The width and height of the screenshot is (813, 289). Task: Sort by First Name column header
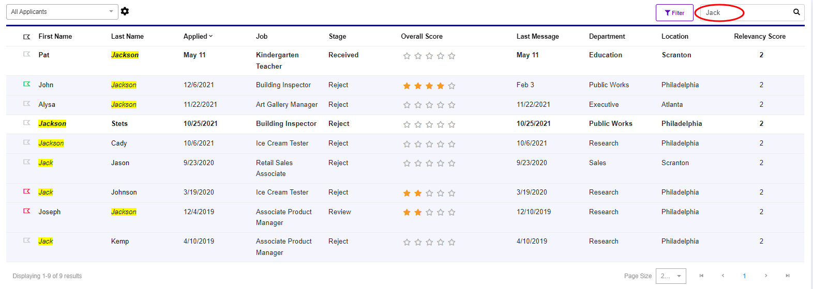(x=55, y=36)
